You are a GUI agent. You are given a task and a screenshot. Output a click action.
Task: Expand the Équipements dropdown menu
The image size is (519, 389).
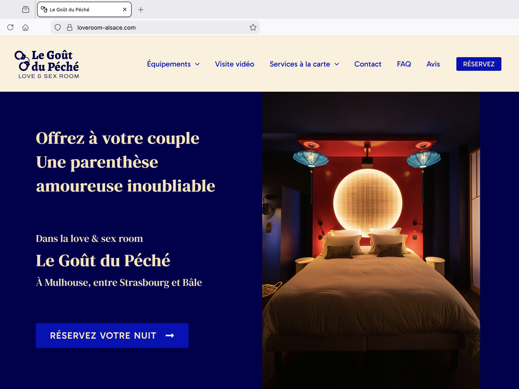[173, 64]
